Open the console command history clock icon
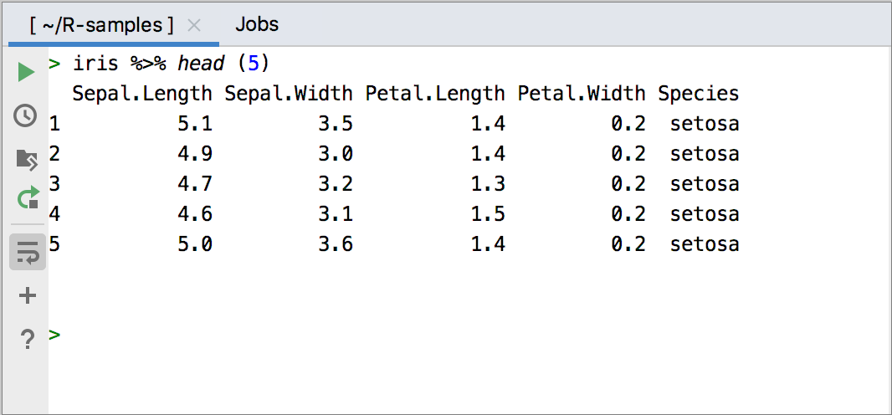Screen dimensions: 892x415 tap(26, 115)
